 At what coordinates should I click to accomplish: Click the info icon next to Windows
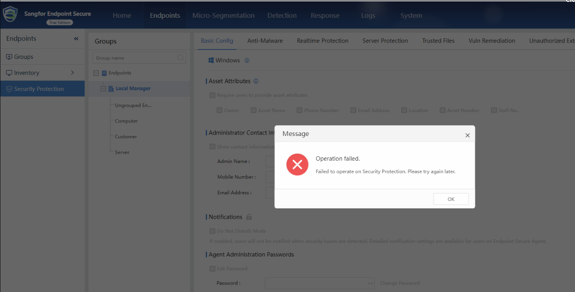[247, 60]
